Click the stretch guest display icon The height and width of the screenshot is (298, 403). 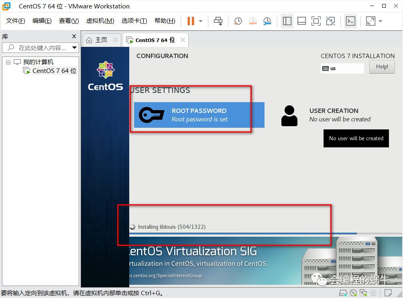click(x=370, y=21)
